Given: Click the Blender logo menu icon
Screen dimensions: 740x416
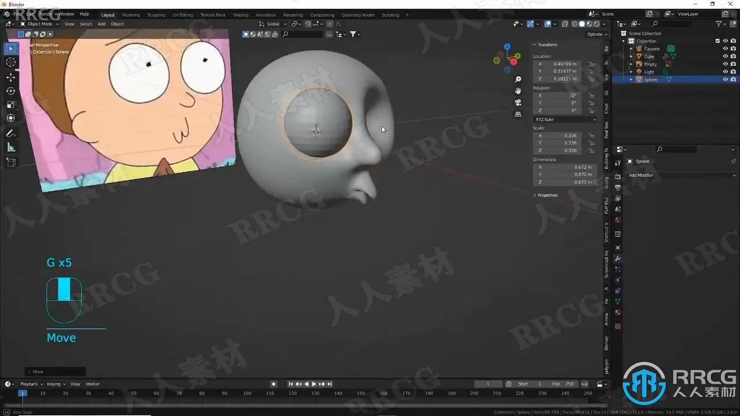Looking at the screenshot, I should 6,14.
